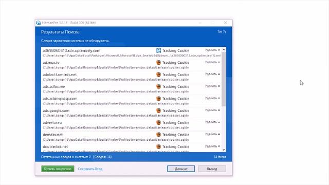Open the Удалить dropdown for ads.google.com
The width and height of the screenshot is (329, 185).
click(212, 110)
